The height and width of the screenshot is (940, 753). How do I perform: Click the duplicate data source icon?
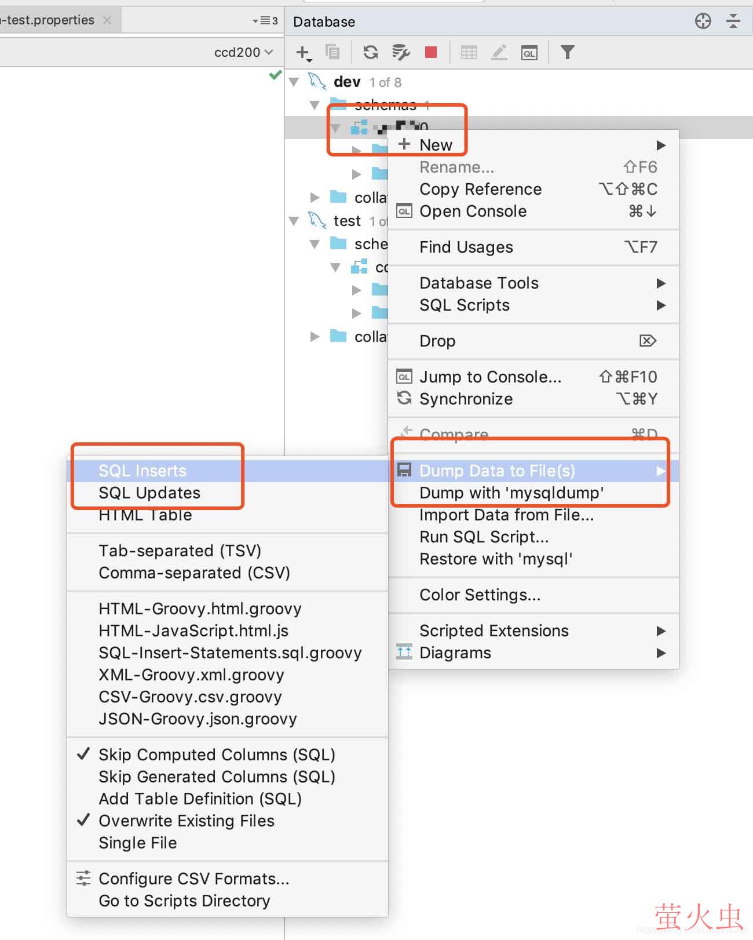pyautogui.click(x=332, y=52)
